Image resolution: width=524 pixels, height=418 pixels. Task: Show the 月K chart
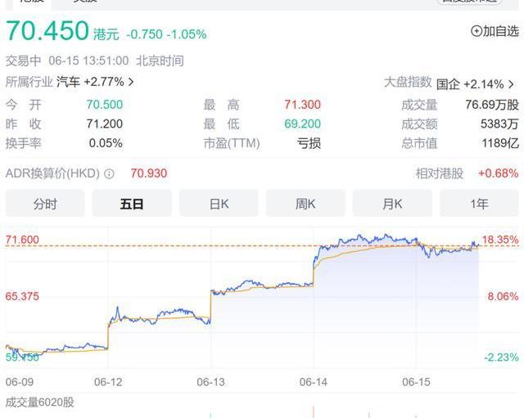392,204
